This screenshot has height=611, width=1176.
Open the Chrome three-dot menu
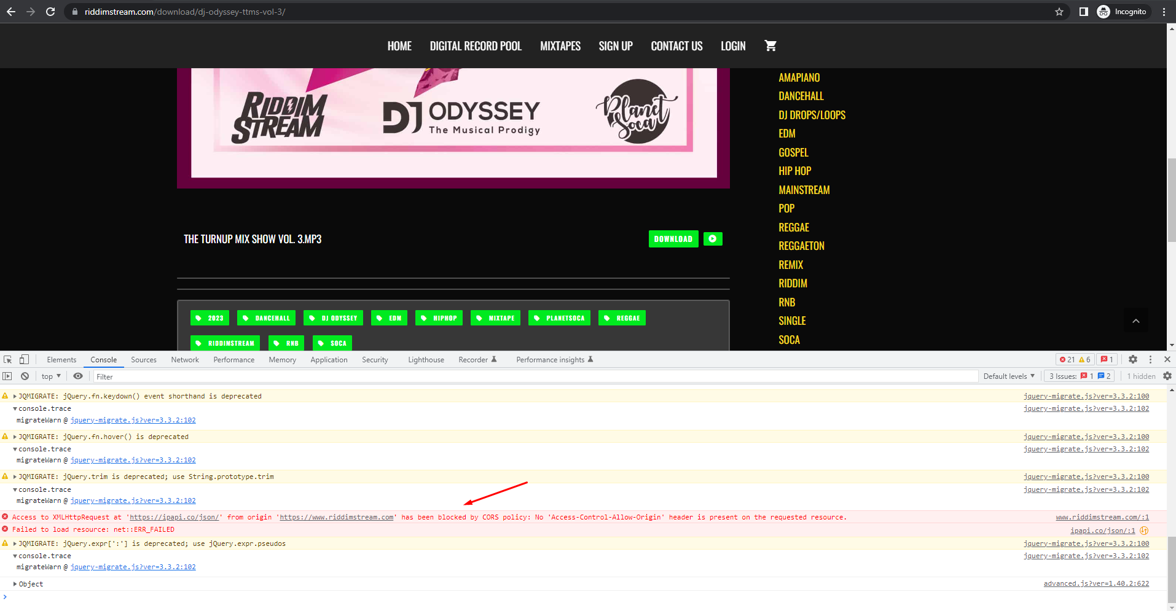[x=1164, y=12]
